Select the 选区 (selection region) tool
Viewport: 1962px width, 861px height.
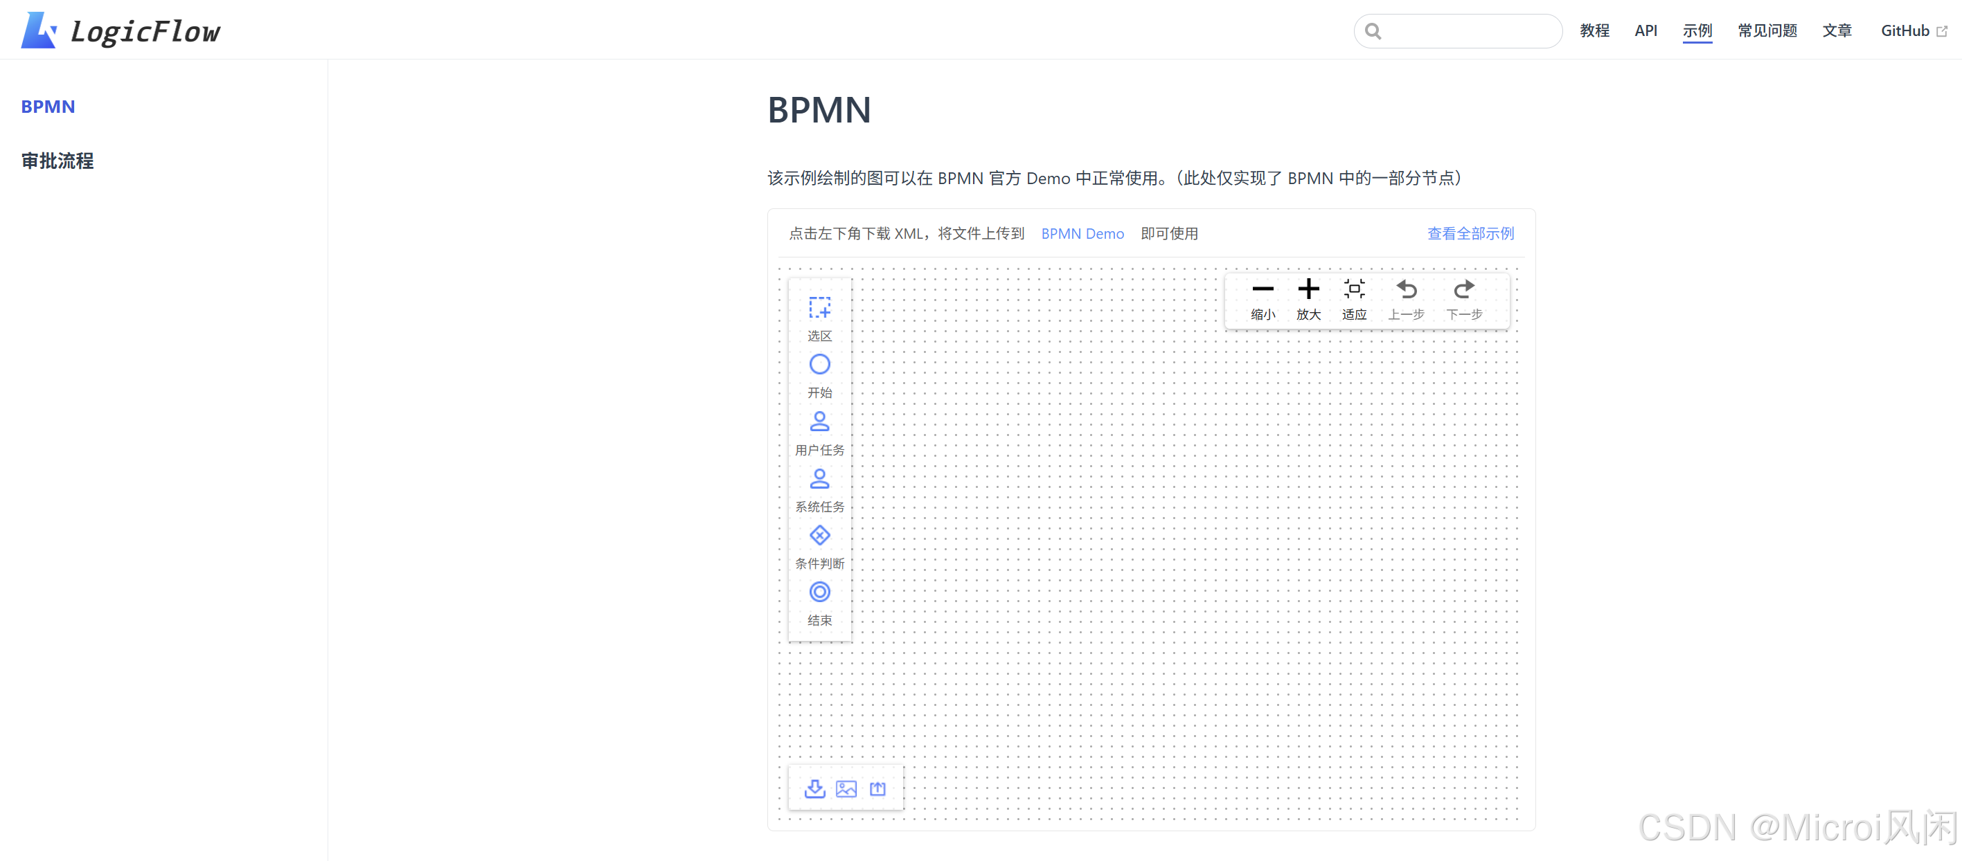tap(819, 307)
